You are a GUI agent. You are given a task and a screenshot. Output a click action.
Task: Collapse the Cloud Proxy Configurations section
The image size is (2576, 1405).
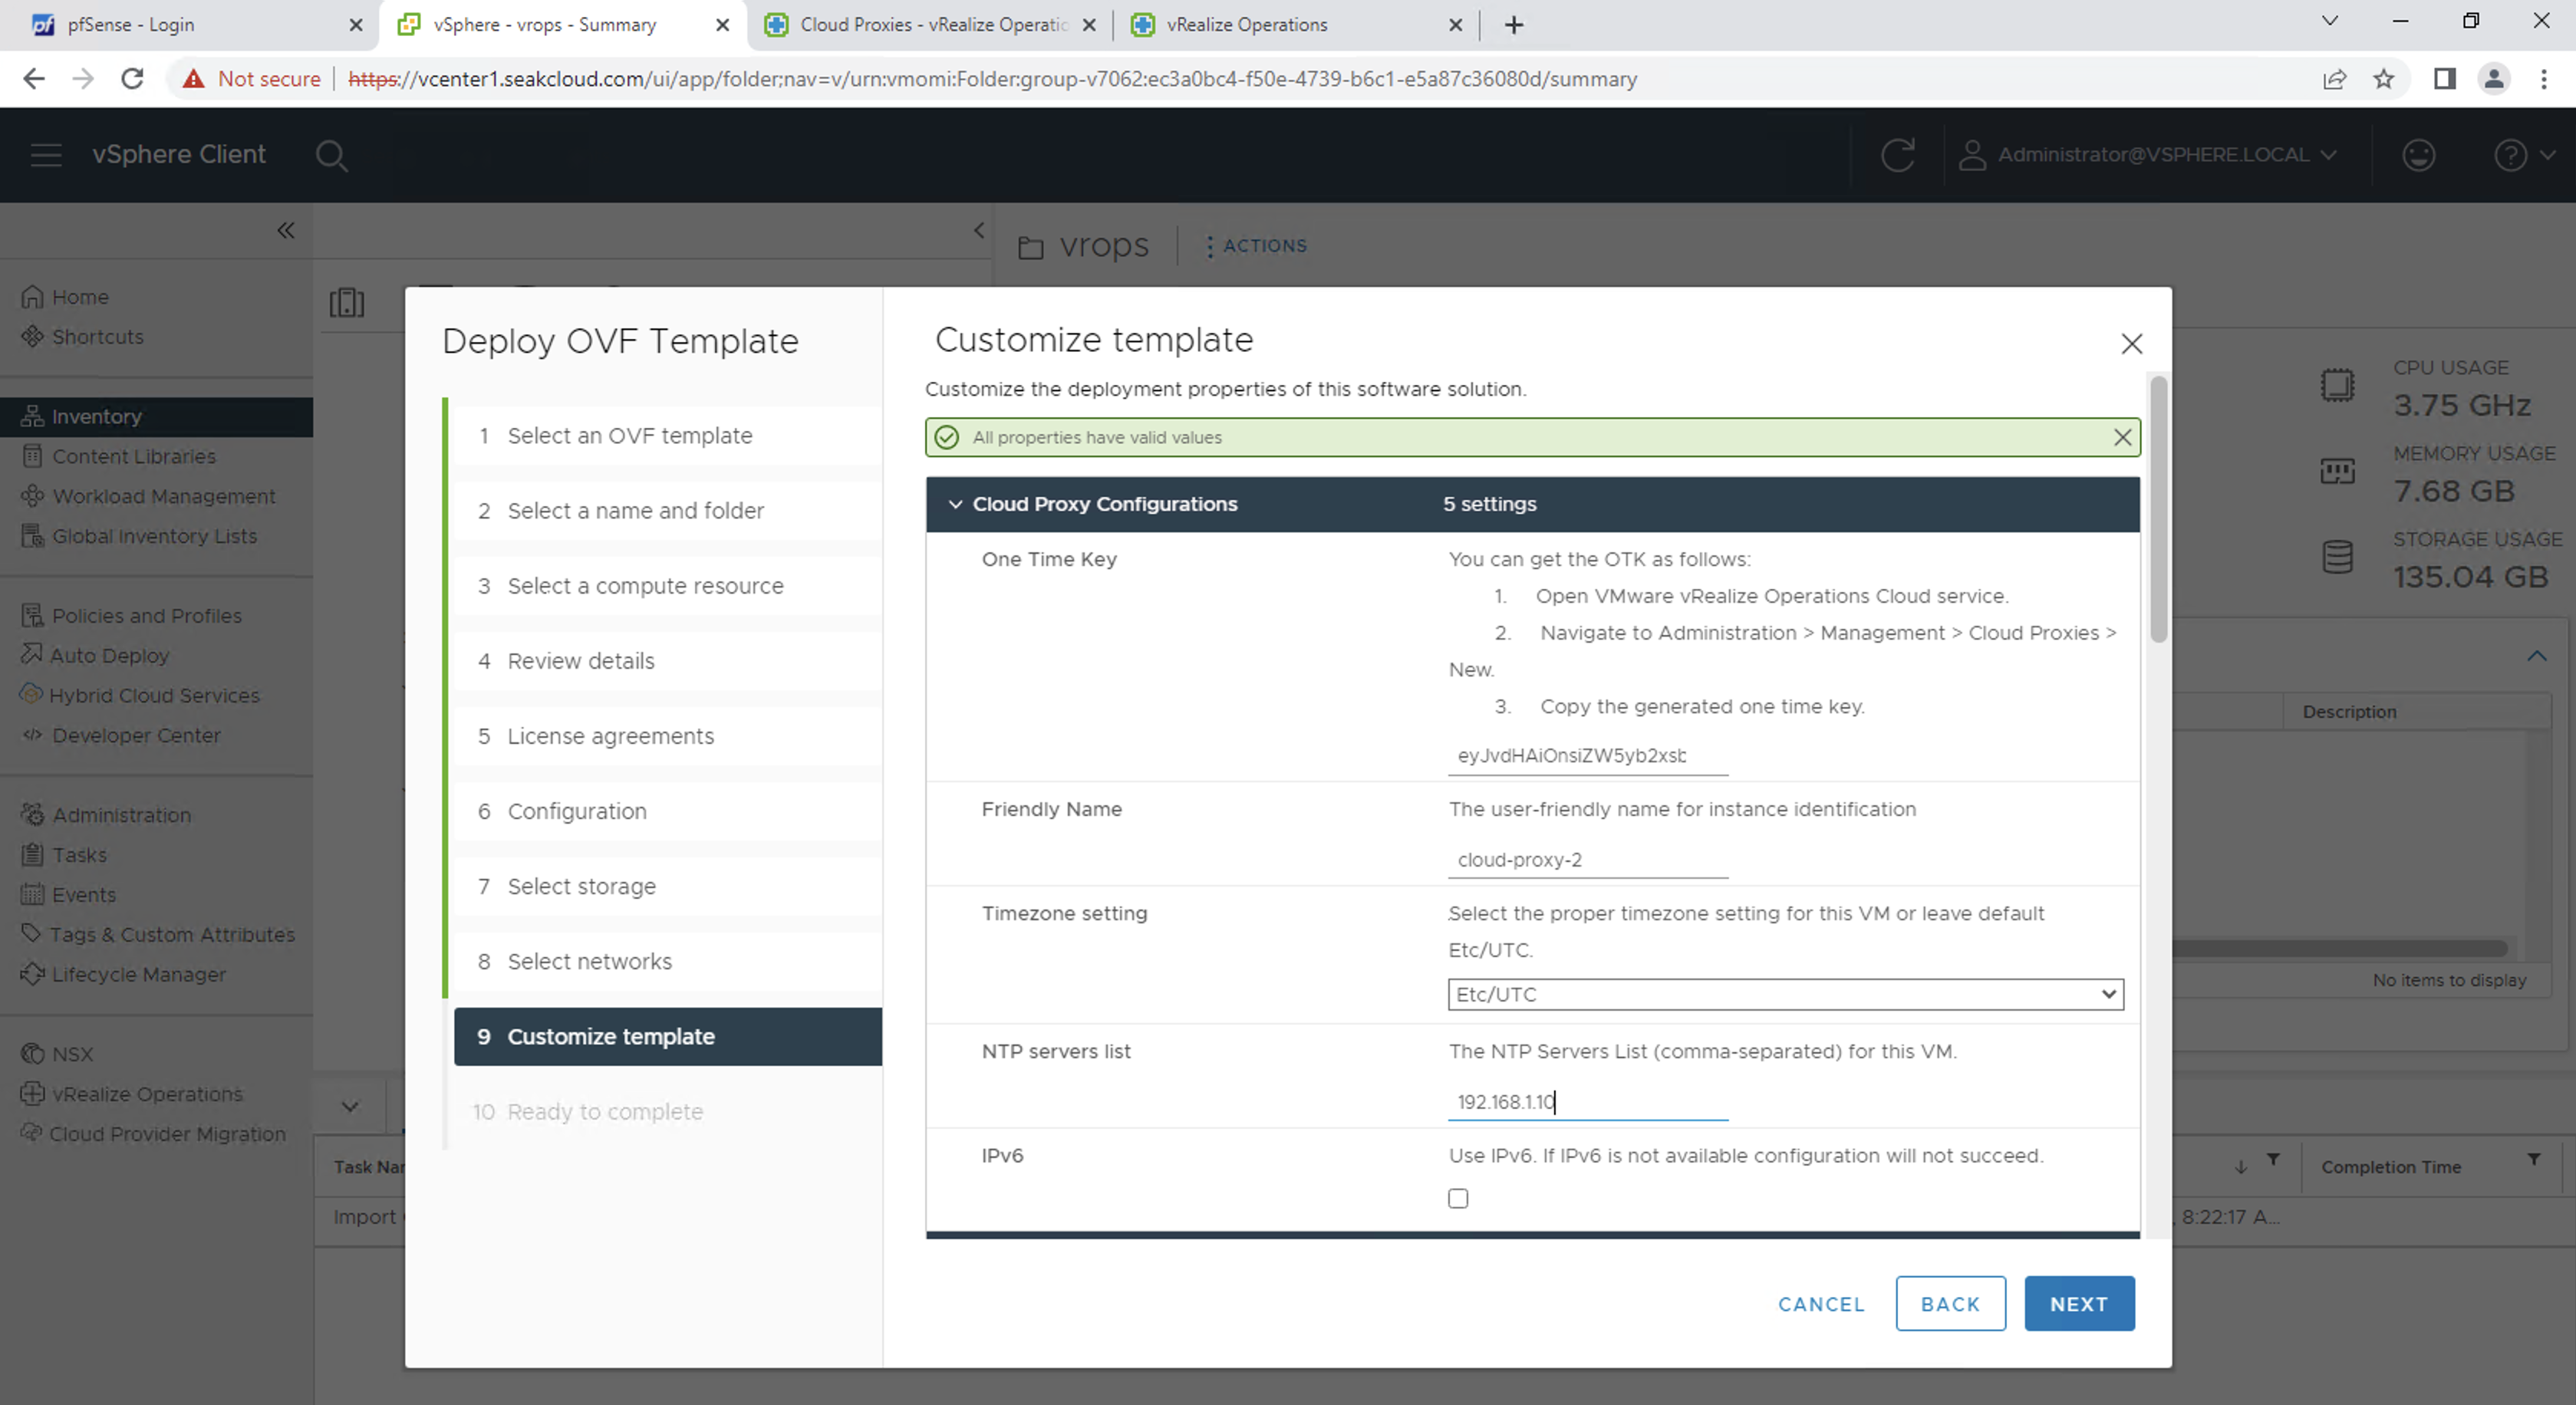coord(955,504)
